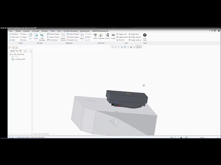
Task: Click the Datum faces select option
Action: (x=14, y=37)
